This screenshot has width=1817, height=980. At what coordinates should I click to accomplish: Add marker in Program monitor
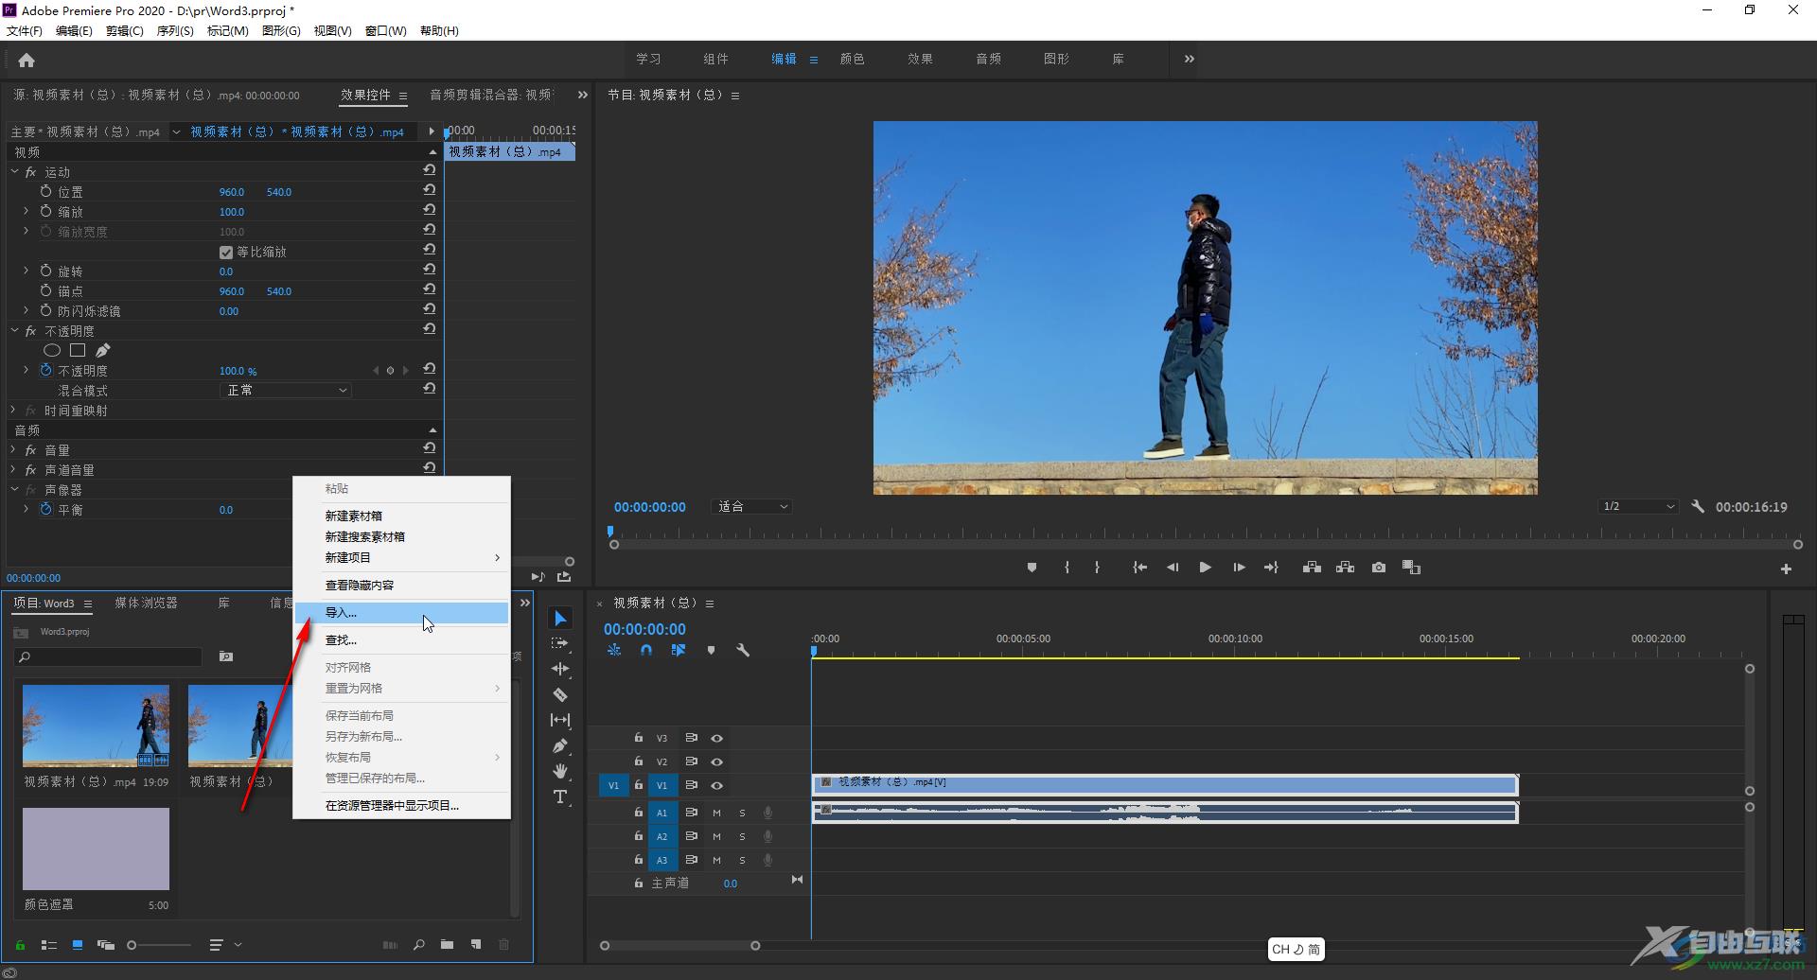coord(1032,568)
